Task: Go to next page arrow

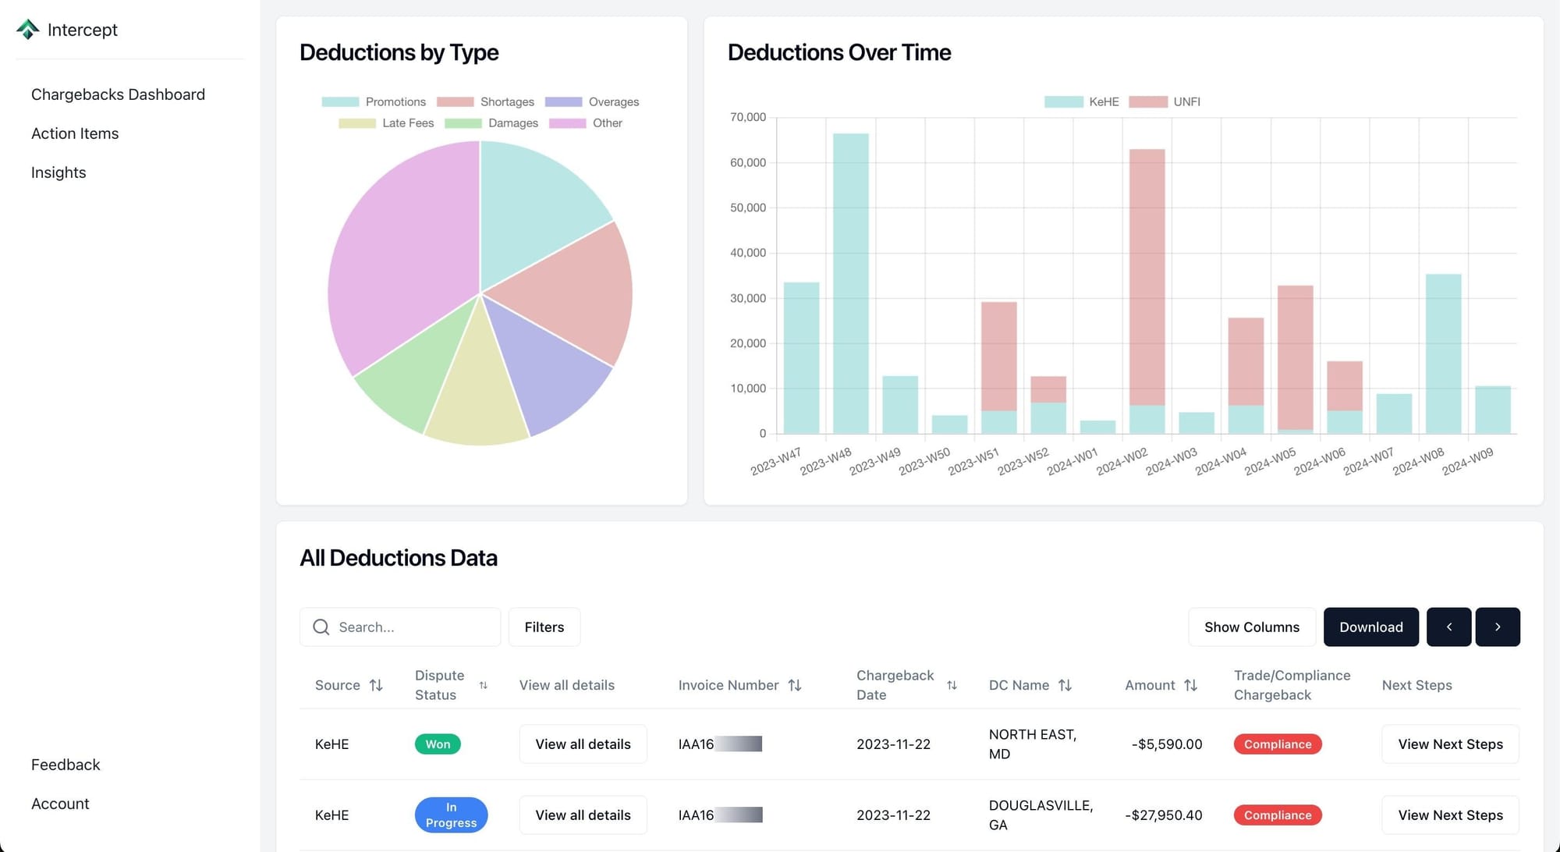Action: pos(1497,627)
